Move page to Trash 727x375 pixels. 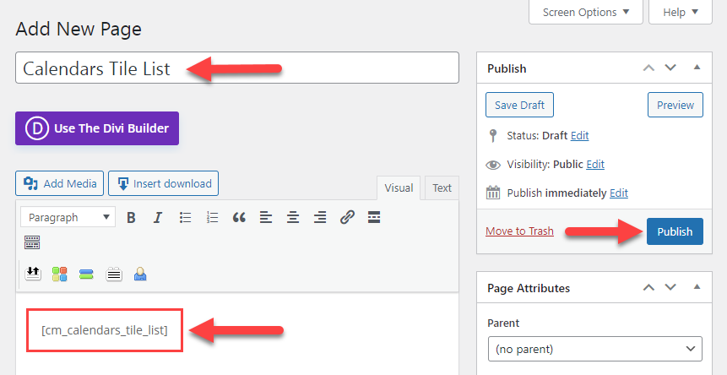tap(519, 231)
